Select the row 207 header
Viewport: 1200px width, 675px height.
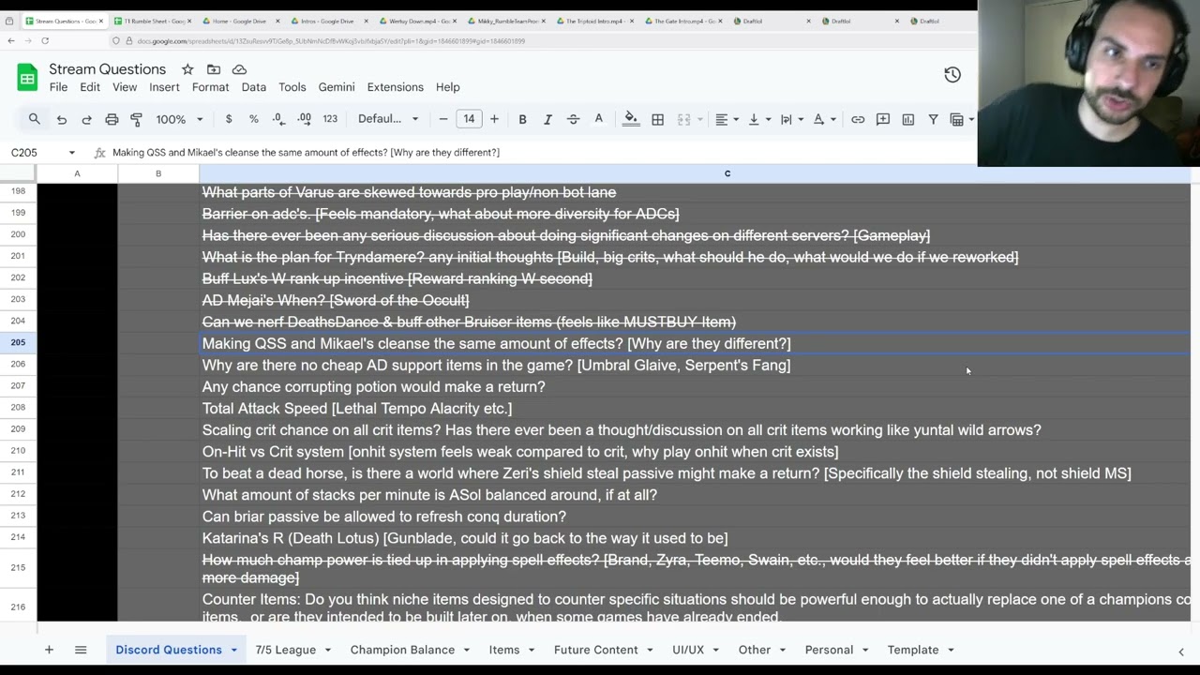(18, 386)
